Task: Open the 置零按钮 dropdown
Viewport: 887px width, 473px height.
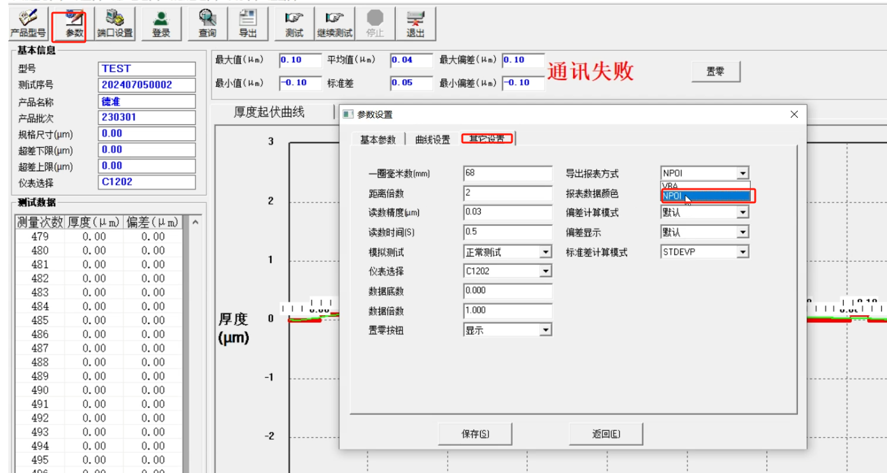Action: [545, 330]
